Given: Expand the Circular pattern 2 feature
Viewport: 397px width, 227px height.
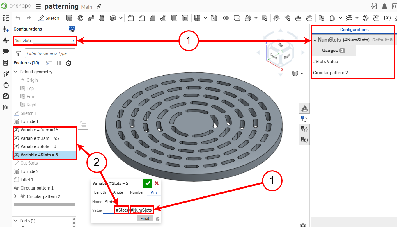Looking at the screenshot, I should click(16, 196).
